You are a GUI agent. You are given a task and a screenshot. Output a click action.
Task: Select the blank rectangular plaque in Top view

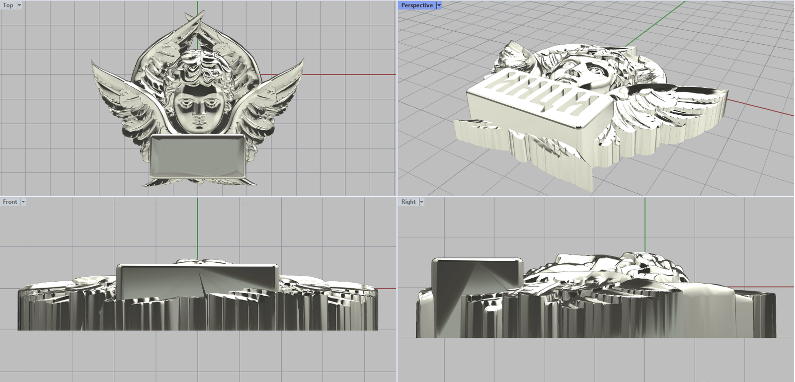(197, 155)
